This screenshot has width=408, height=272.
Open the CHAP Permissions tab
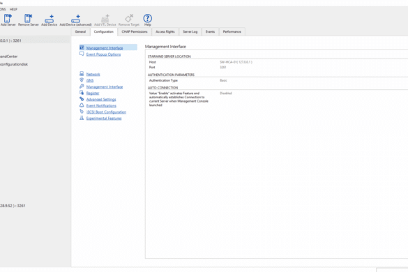coord(135,32)
